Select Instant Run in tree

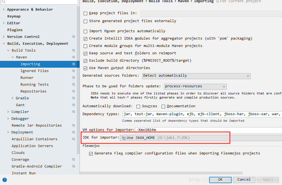pos(24,173)
